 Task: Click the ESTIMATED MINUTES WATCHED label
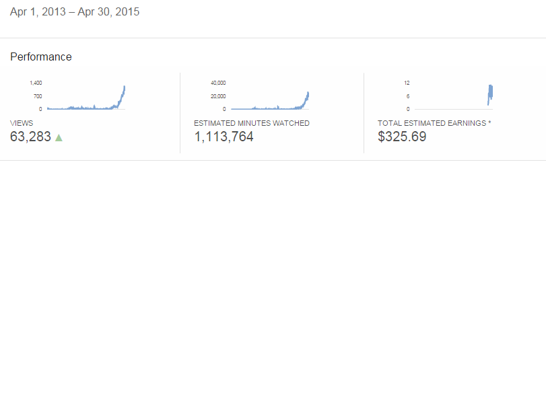click(x=252, y=124)
